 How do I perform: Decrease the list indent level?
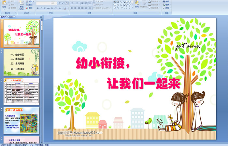click(82, 3)
